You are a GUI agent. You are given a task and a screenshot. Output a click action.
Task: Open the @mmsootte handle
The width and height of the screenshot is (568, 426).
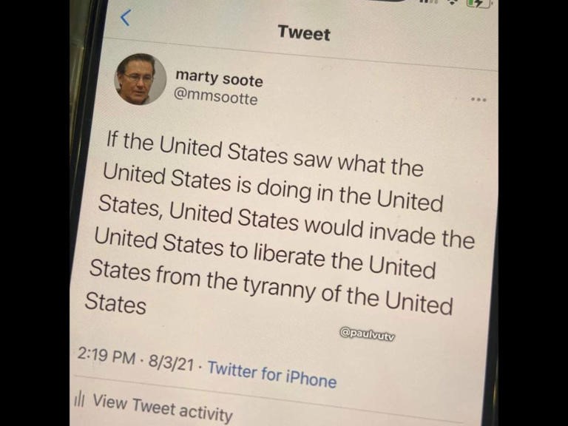point(216,97)
